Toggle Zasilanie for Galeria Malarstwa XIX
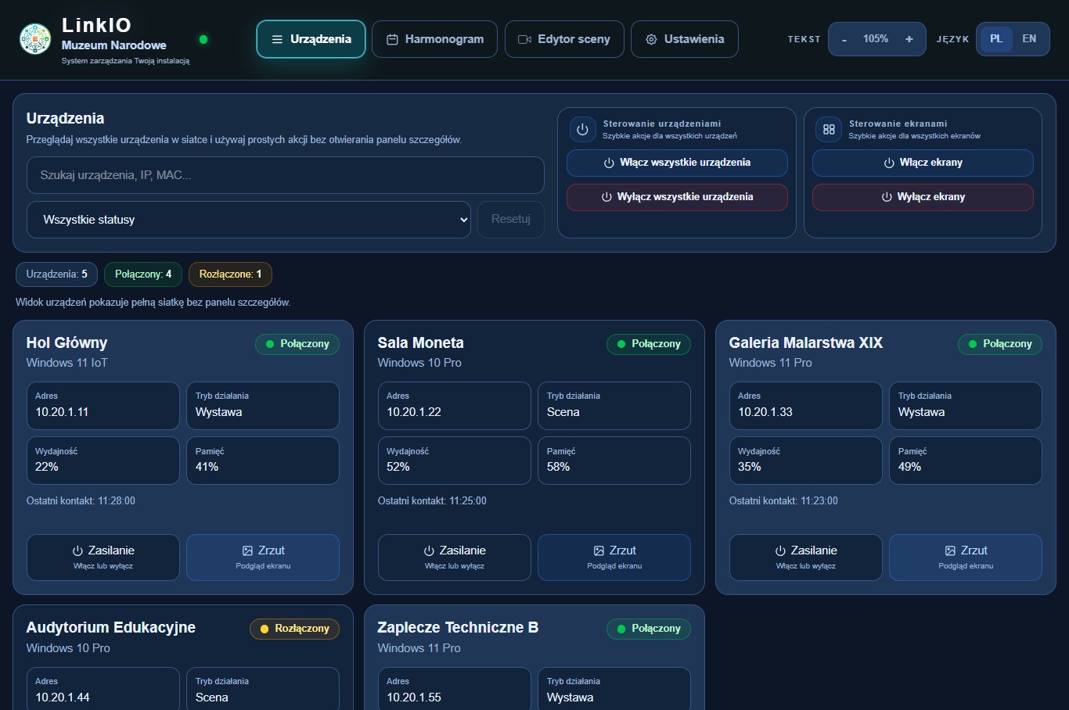The height and width of the screenshot is (710, 1069). [806, 558]
